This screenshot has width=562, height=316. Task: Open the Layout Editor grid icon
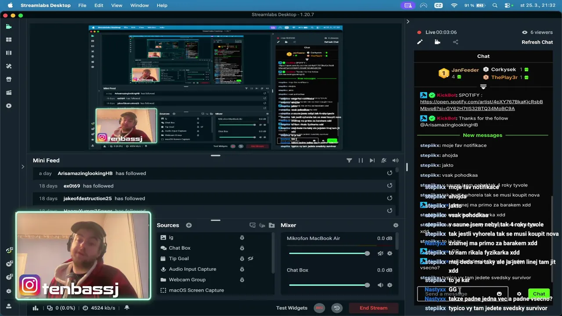click(x=9, y=39)
